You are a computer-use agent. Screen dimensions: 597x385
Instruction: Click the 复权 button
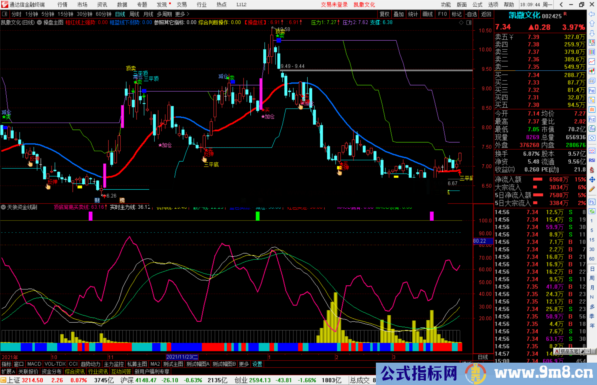(384, 14)
